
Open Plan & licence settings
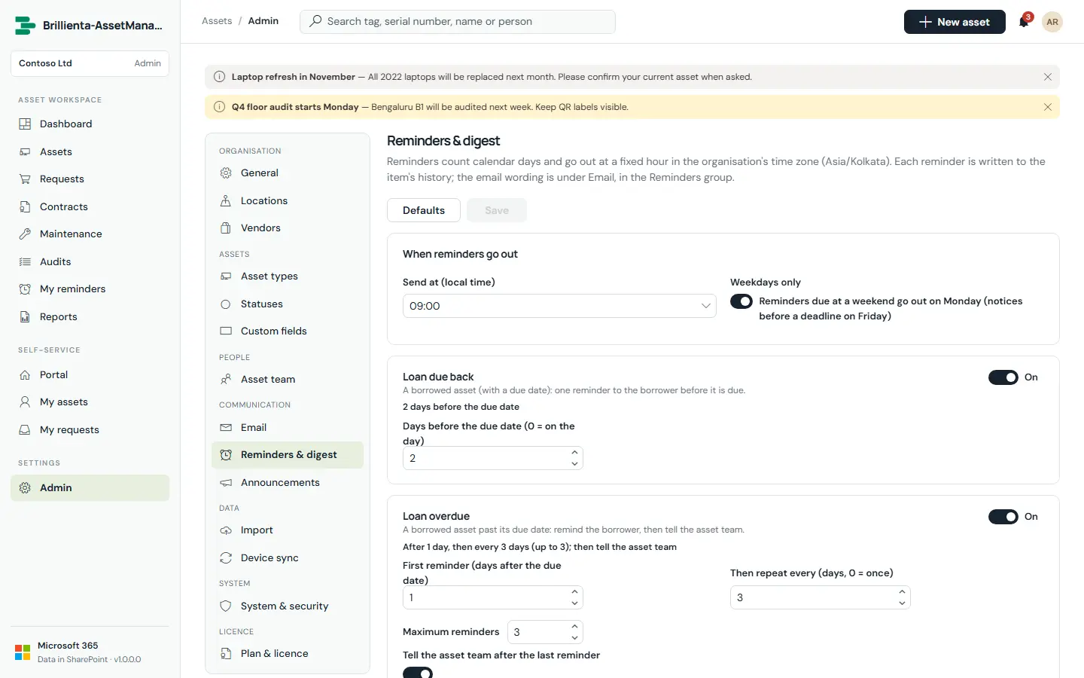tap(288, 654)
